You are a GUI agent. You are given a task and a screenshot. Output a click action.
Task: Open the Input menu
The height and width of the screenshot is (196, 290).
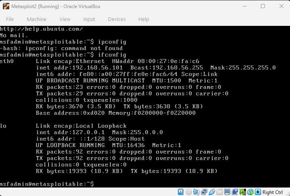89,19
